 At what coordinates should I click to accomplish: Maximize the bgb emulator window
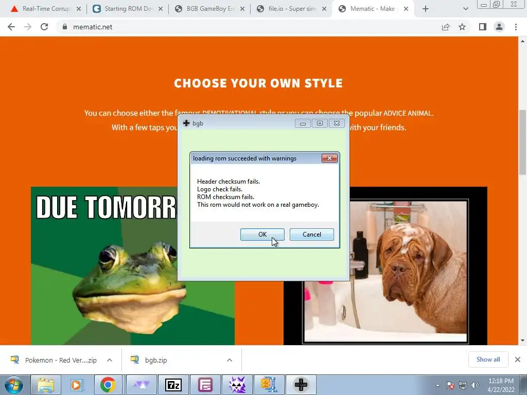click(x=320, y=123)
